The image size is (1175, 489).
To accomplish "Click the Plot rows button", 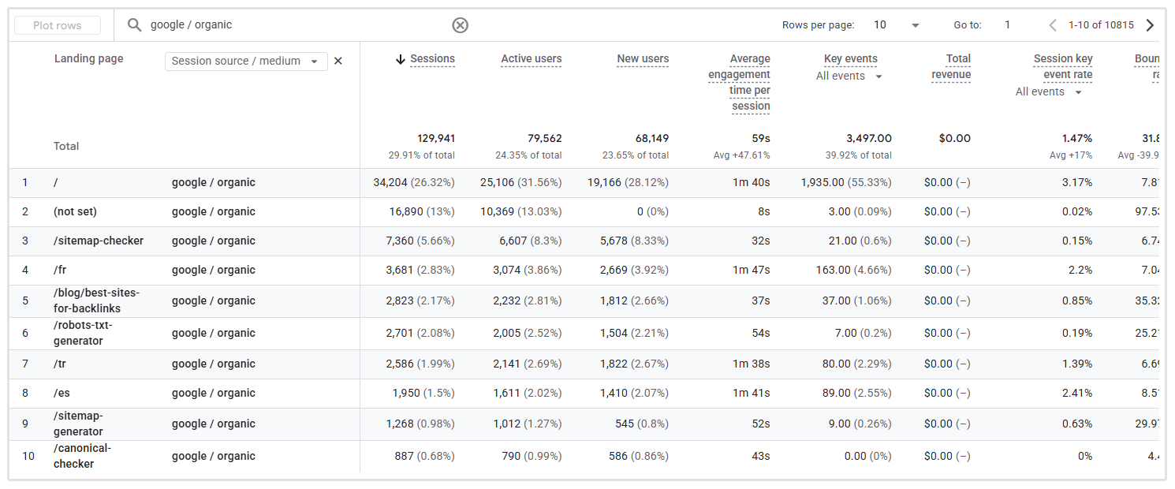I will 58,25.
